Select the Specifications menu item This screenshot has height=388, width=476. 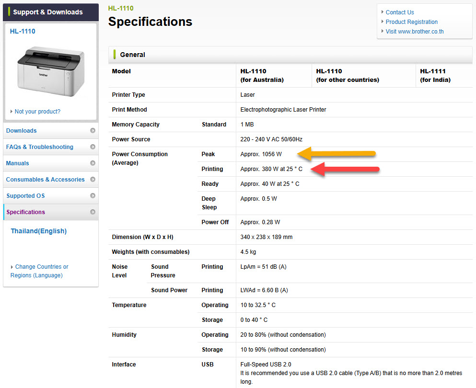click(x=51, y=212)
